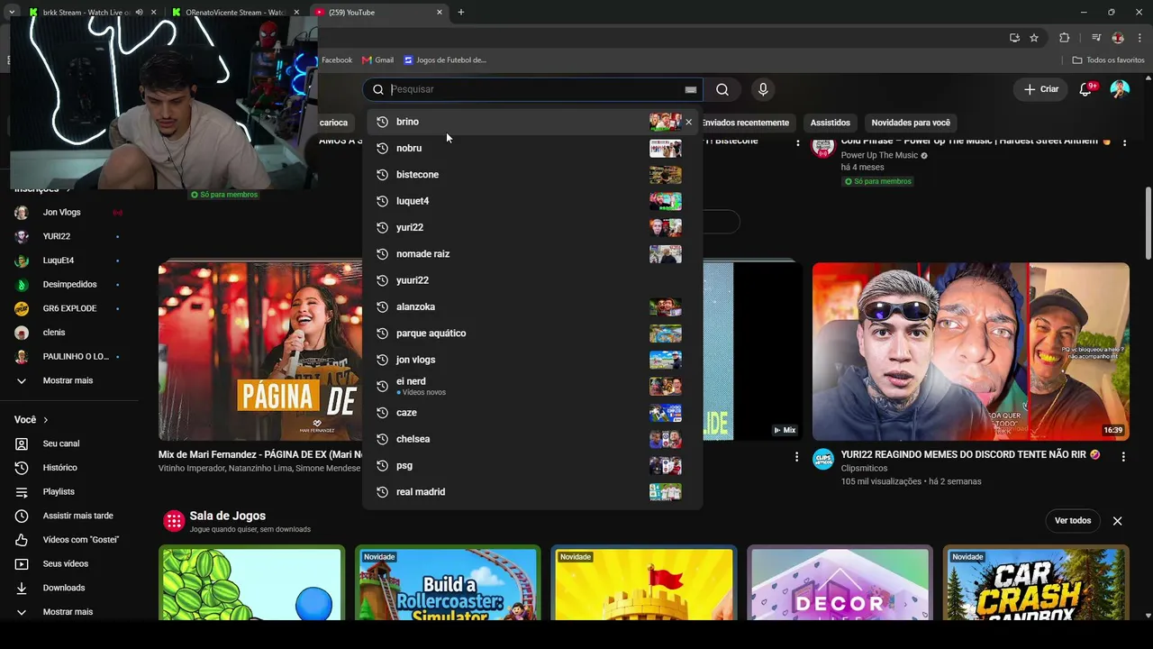Open the YURI22 REAGINDO MEMES video title
This screenshot has height=649, width=1153.
[x=970, y=455]
